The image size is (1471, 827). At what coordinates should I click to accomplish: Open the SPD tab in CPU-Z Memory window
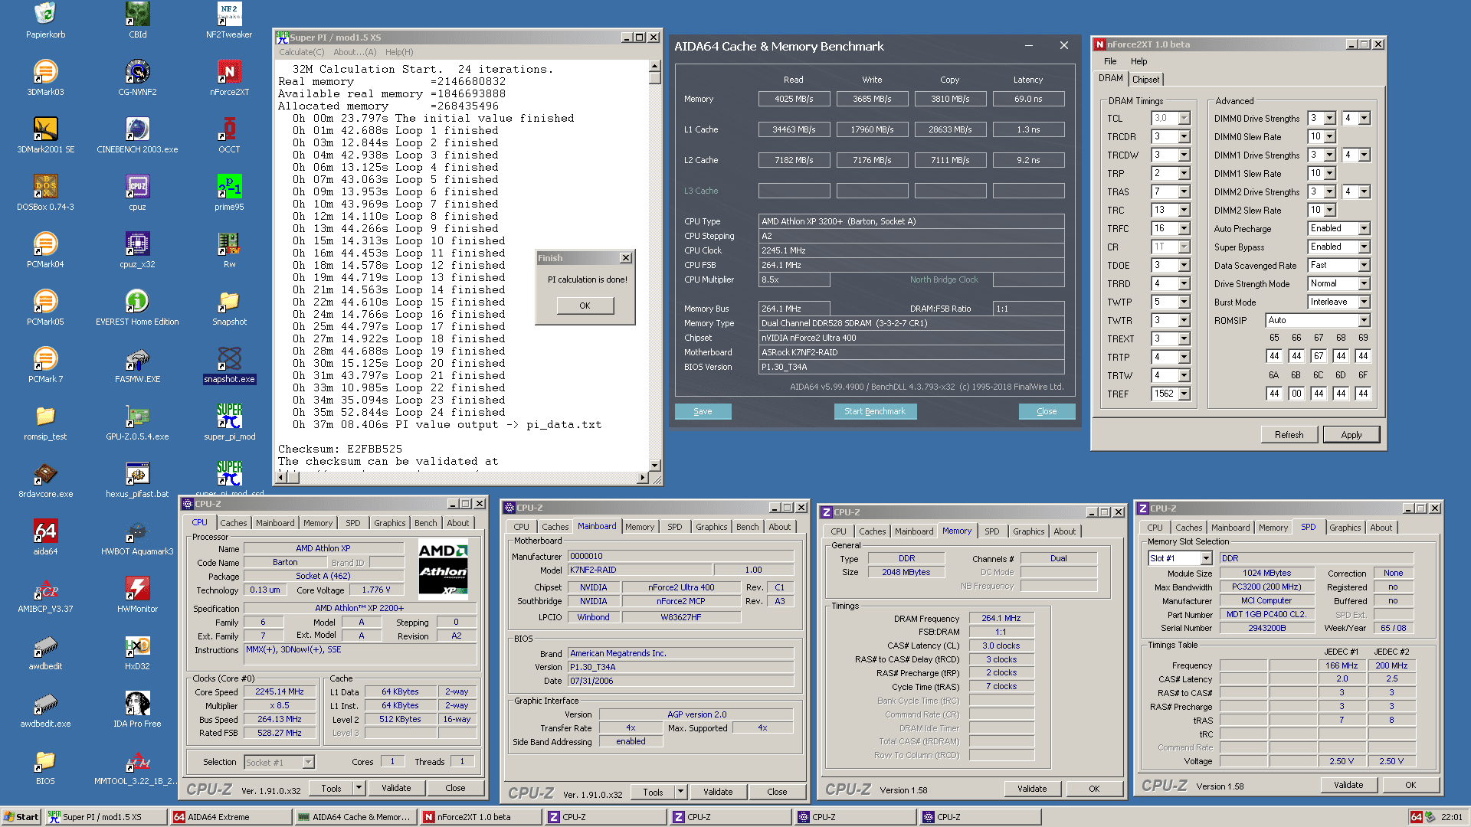pos(991,531)
